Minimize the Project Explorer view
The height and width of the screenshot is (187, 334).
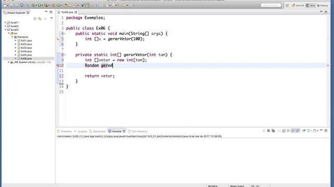pyautogui.click(x=46, y=11)
